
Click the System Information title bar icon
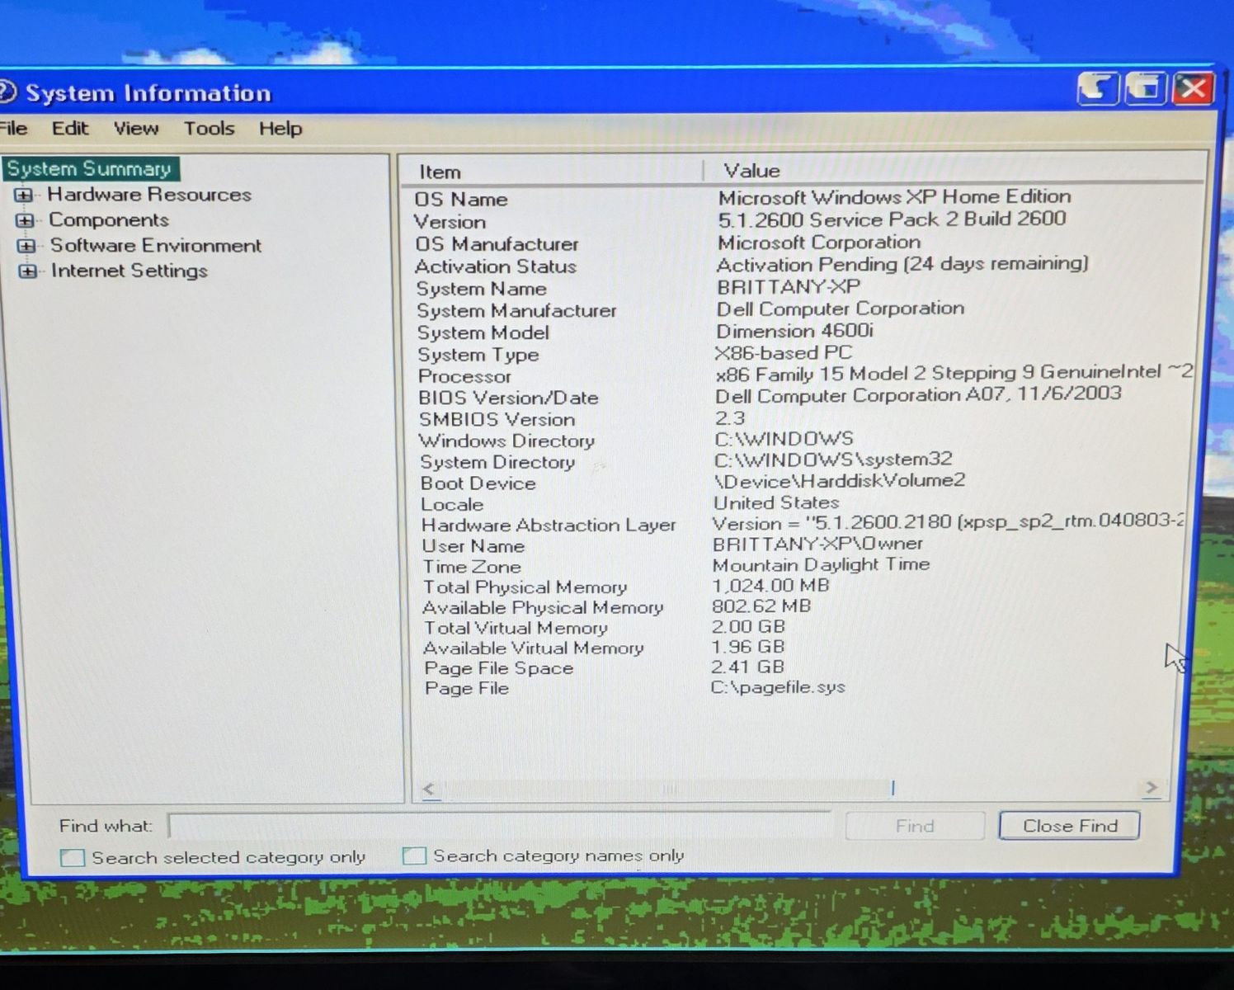[7, 92]
